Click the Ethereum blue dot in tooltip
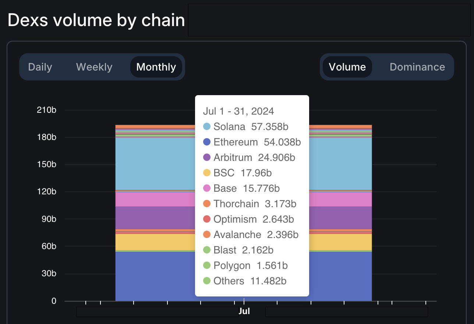 pos(207,142)
